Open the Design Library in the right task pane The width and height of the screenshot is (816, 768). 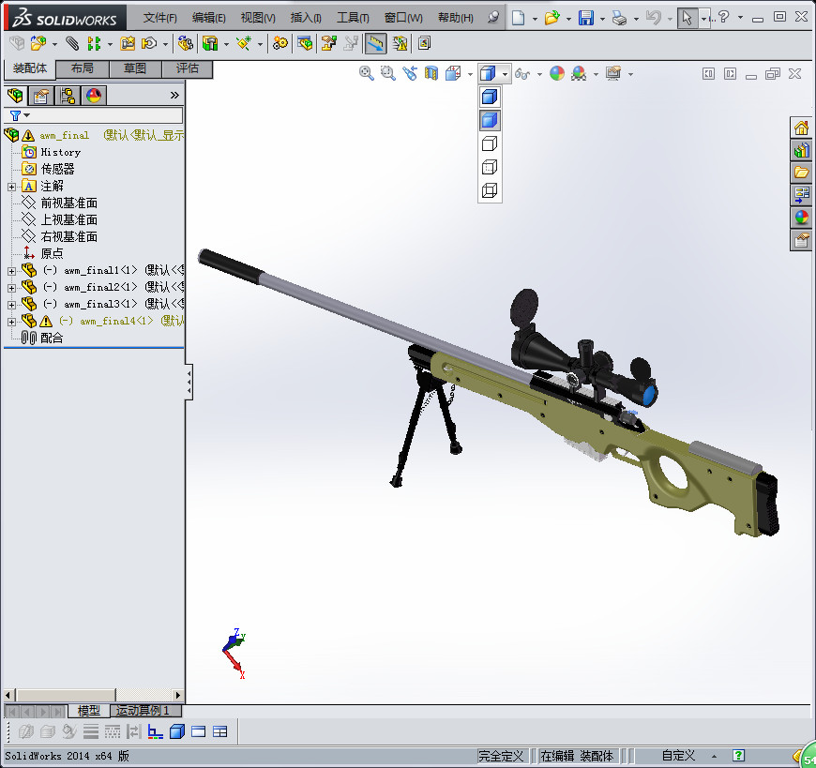800,149
